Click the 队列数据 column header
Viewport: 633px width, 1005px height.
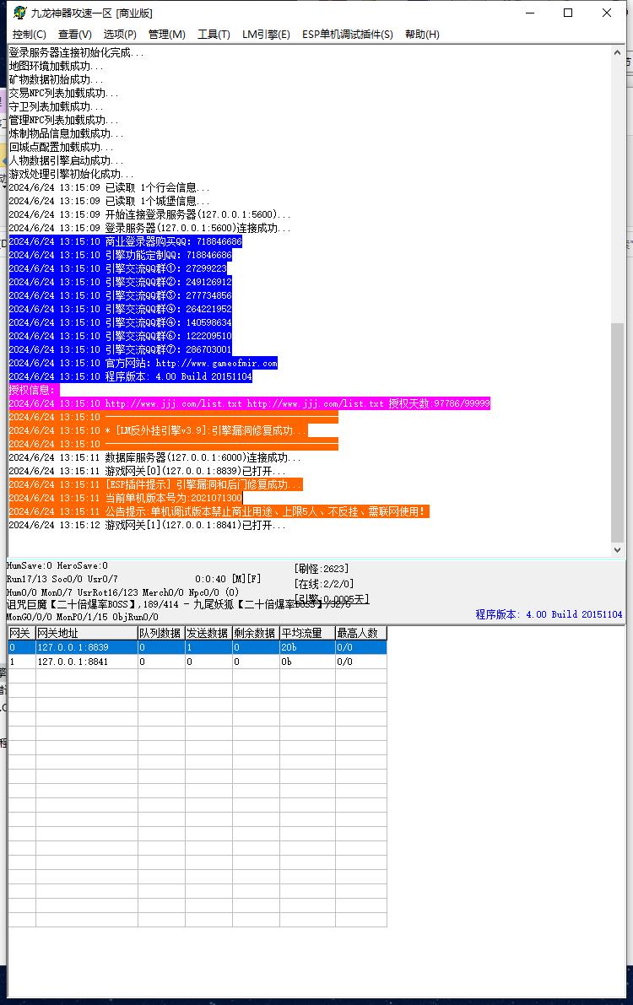[x=161, y=633]
